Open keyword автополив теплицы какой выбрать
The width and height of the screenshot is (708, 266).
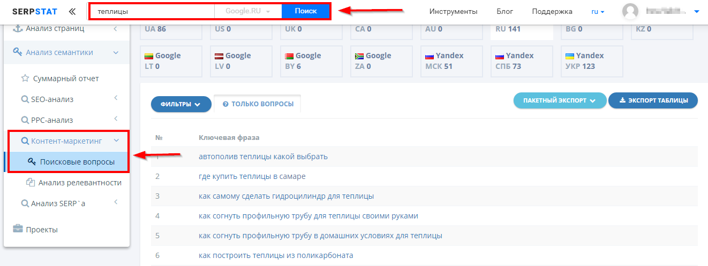pos(263,157)
